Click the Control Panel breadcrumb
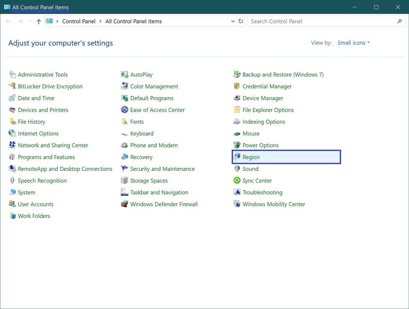This screenshot has width=409, height=309. point(79,21)
